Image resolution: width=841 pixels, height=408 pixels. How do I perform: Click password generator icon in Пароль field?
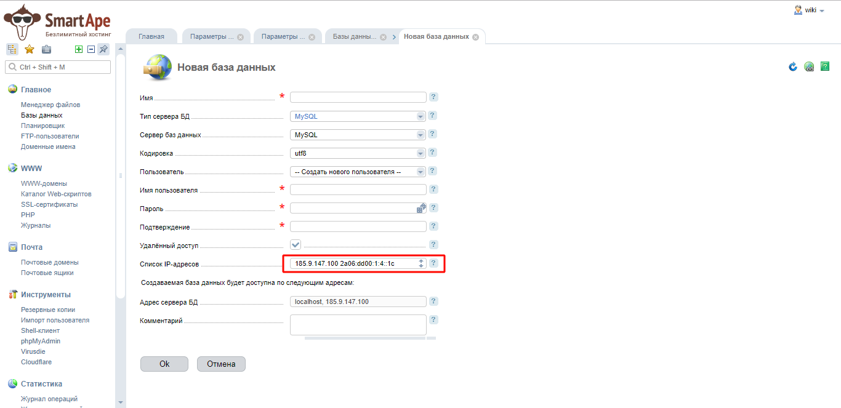click(421, 208)
